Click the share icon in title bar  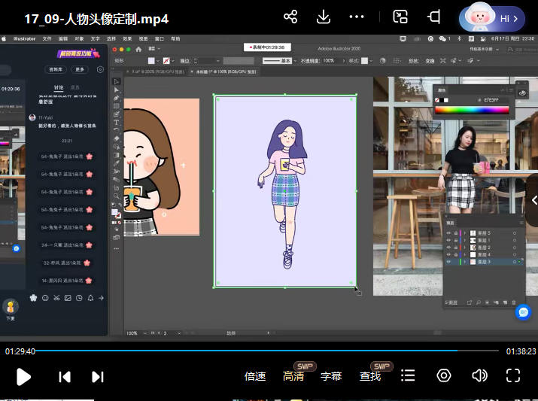pyautogui.click(x=290, y=17)
